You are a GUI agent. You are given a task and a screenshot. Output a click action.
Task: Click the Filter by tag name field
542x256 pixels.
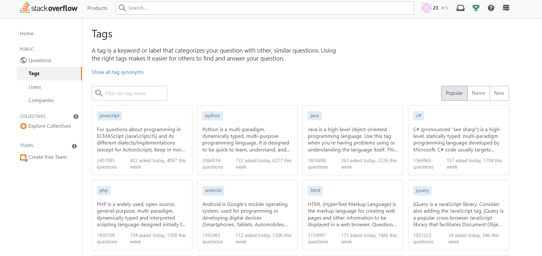click(x=130, y=93)
